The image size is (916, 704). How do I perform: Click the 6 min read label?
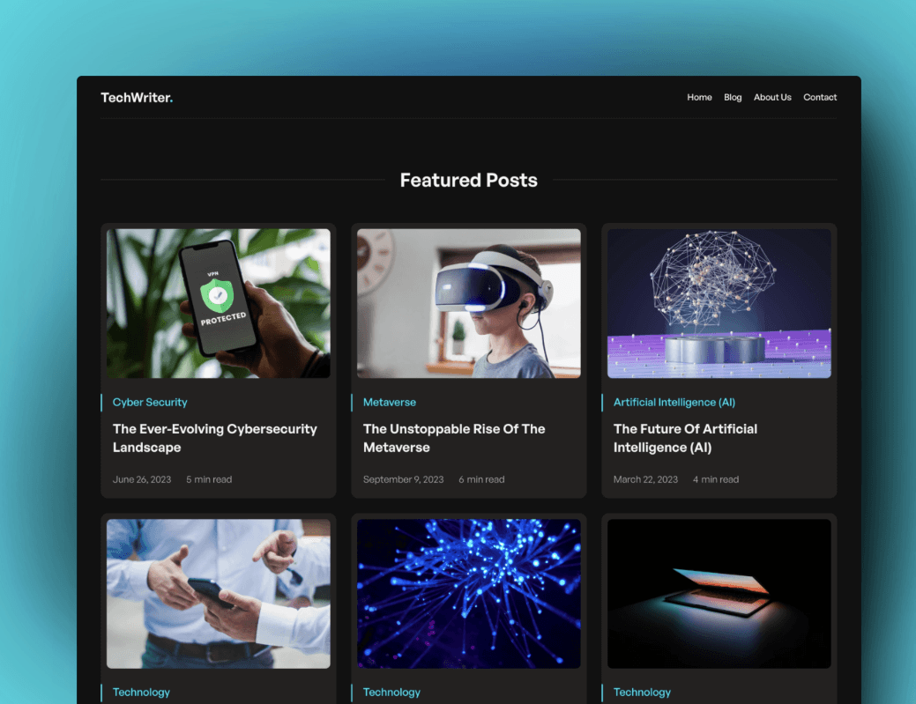[481, 479]
